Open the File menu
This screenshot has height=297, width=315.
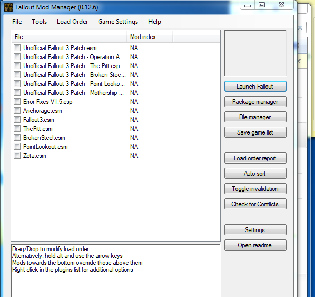17,22
